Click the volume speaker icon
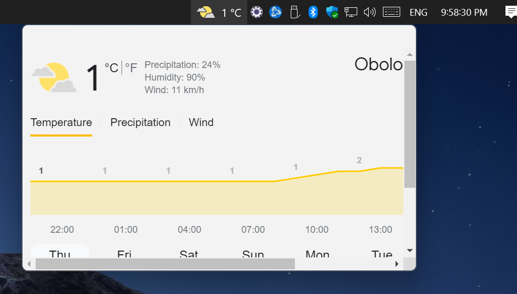517x294 pixels. point(370,12)
